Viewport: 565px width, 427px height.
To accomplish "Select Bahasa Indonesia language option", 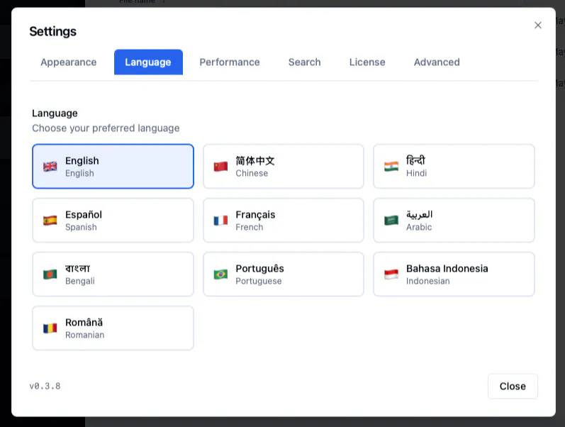I will (x=454, y=274).
